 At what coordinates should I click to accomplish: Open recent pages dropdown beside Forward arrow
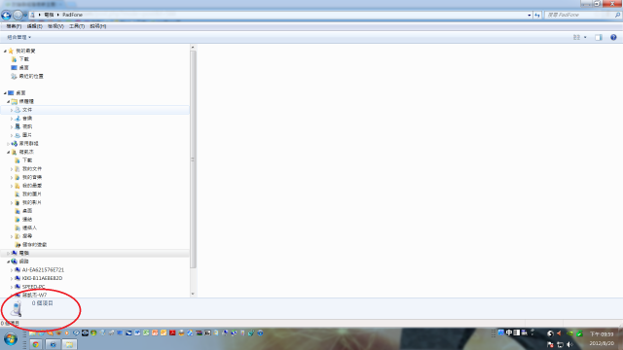[25, 16]
